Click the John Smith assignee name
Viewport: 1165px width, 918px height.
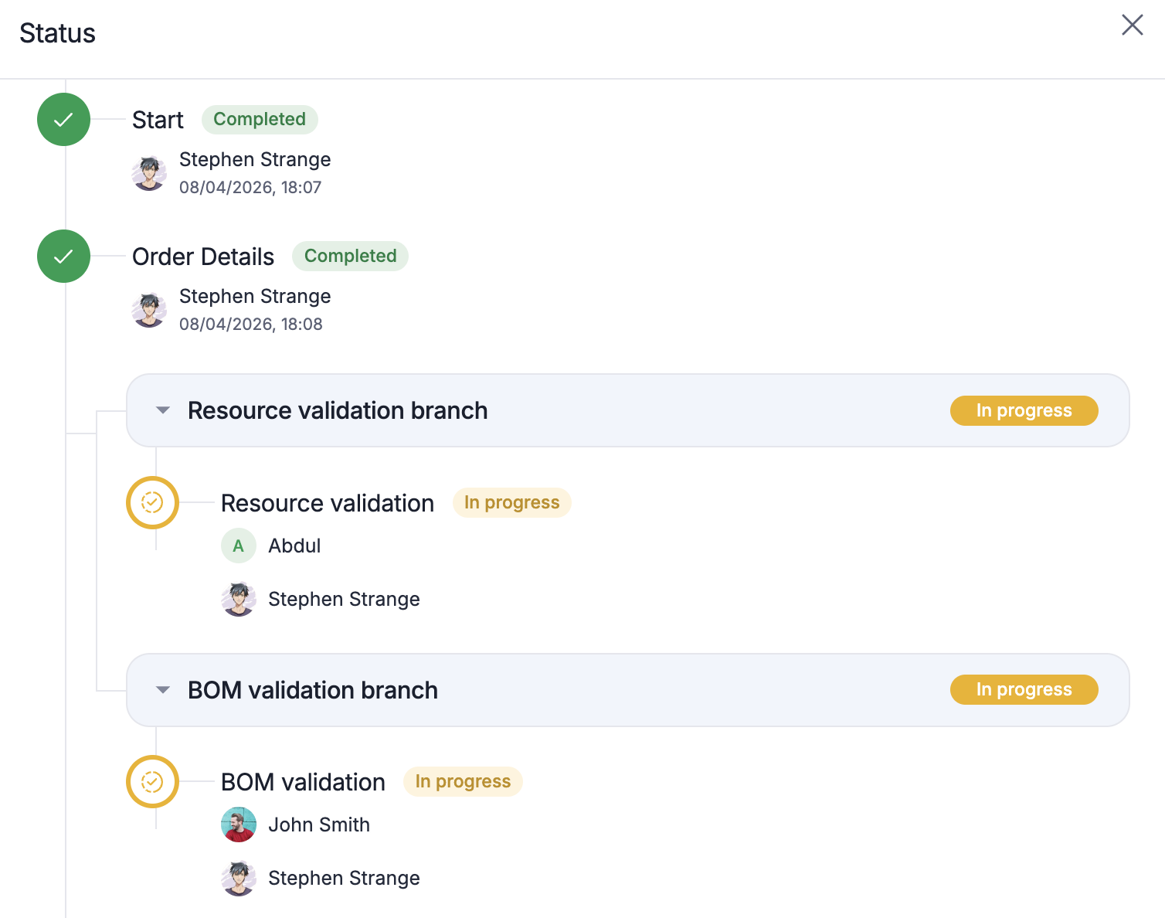(x=319, y=825)
